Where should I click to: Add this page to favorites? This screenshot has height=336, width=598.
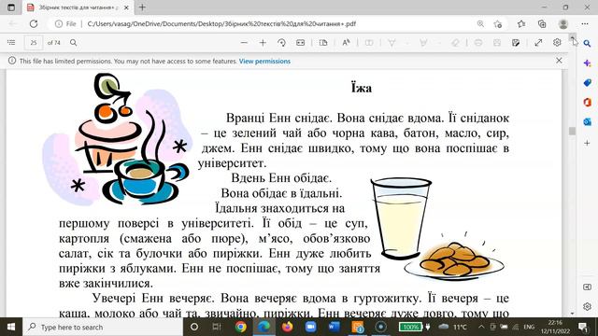pyautogui.click(x=498, y=24)
